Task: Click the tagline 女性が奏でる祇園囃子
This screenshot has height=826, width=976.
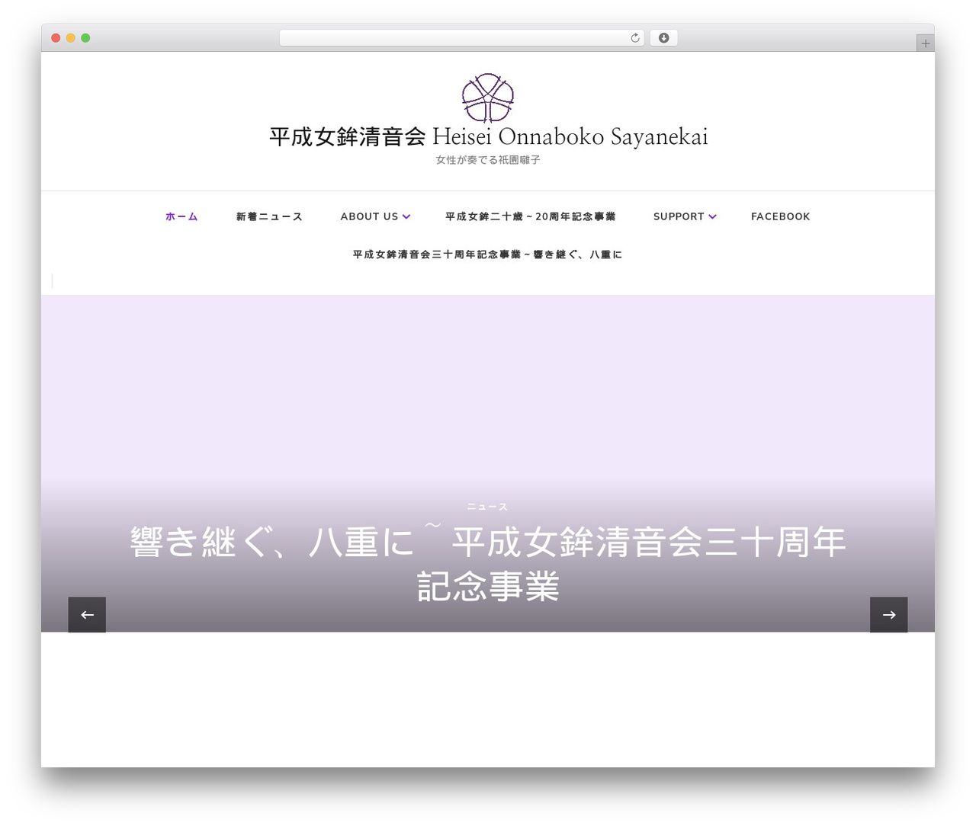Action: (x=488, y=160)
